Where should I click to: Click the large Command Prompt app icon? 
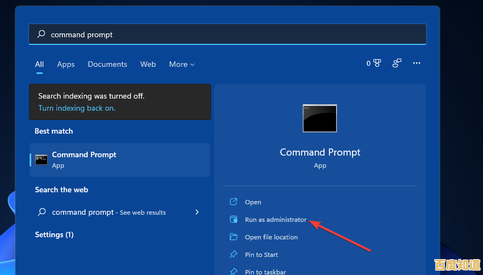(320, 118)
